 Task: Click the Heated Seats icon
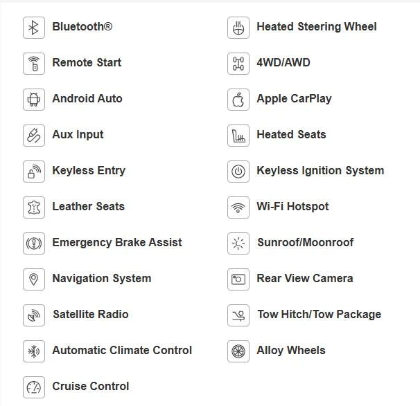(238, 136)
